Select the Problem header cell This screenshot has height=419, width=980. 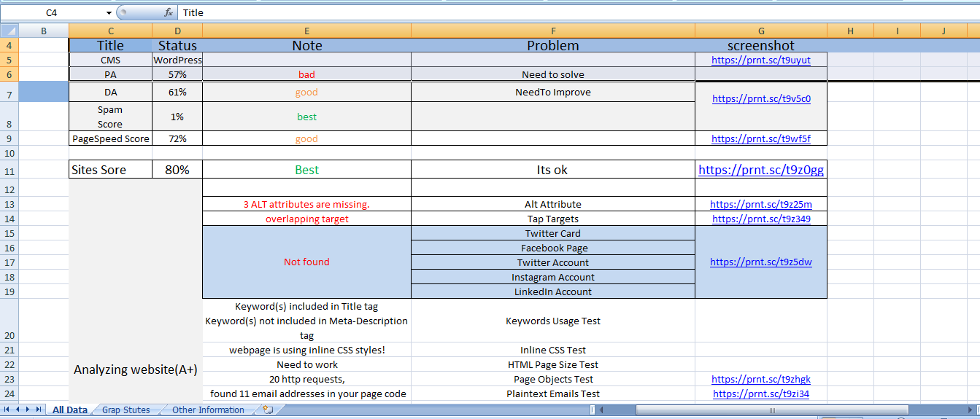[x=553, y=45]
